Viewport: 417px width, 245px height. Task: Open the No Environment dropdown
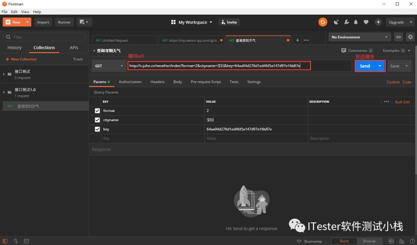coord(359,37)
